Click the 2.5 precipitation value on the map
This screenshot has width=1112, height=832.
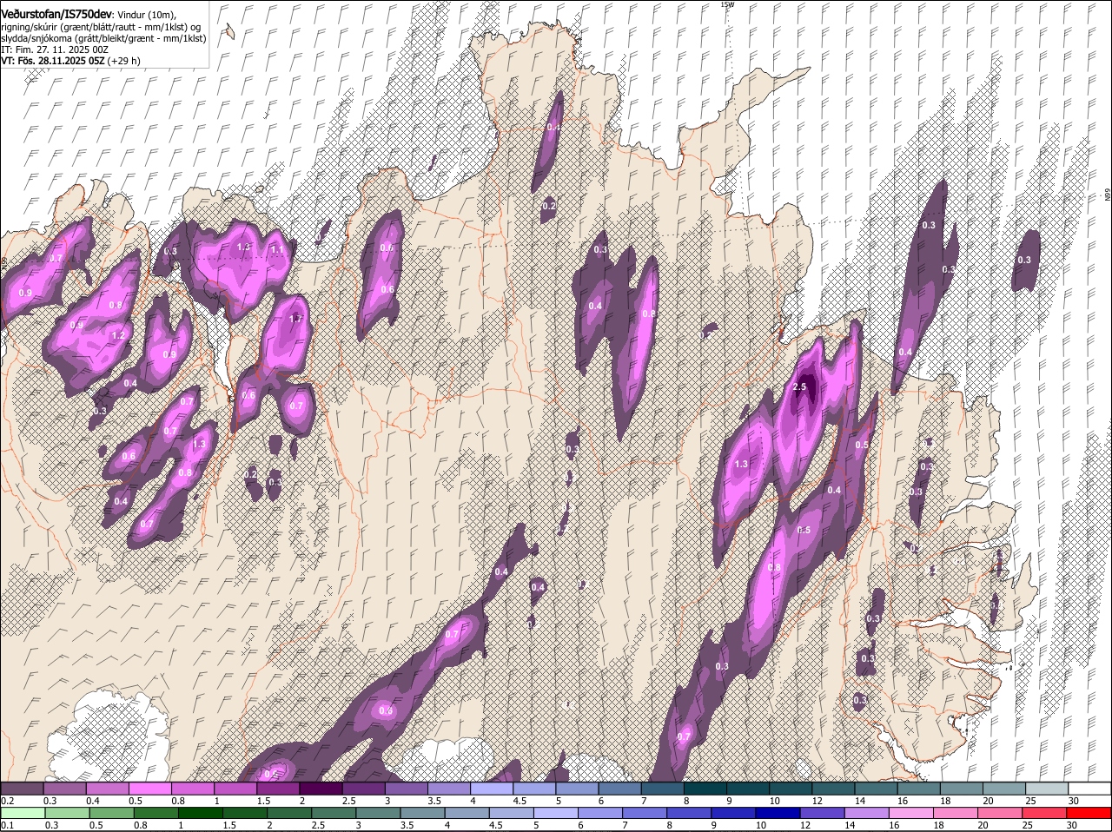(800, 386)
